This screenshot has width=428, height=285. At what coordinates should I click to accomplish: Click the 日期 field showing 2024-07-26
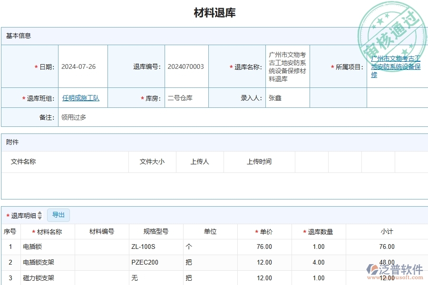click(78, 66)
